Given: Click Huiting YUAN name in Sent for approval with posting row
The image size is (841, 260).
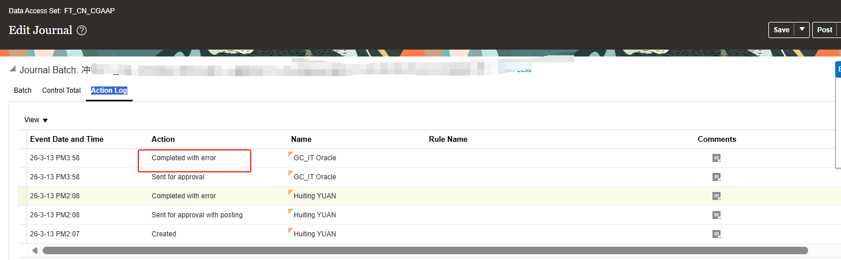Looking at the screenshot, I should coord(315,215).
